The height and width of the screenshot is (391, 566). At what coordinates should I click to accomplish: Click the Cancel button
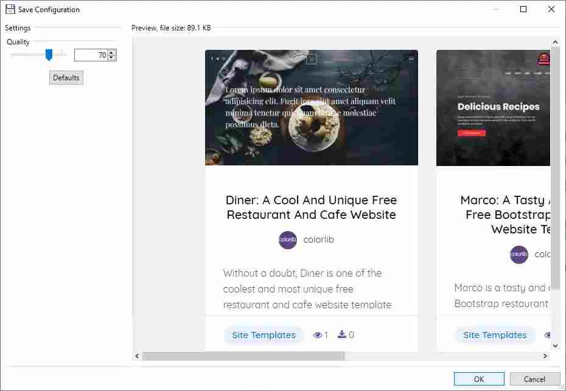534,379
